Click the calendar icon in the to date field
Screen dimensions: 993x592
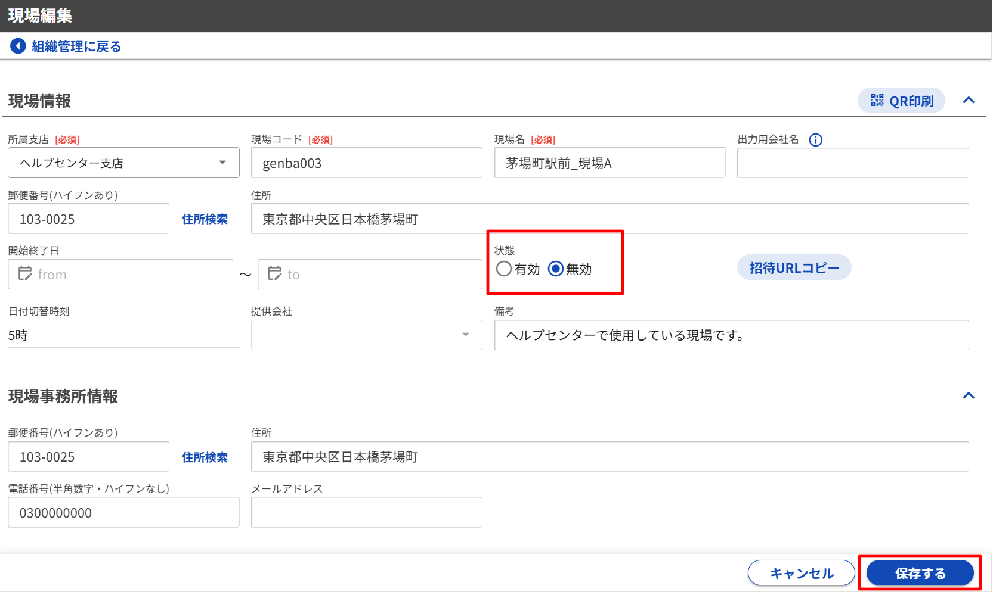point(274,274)
